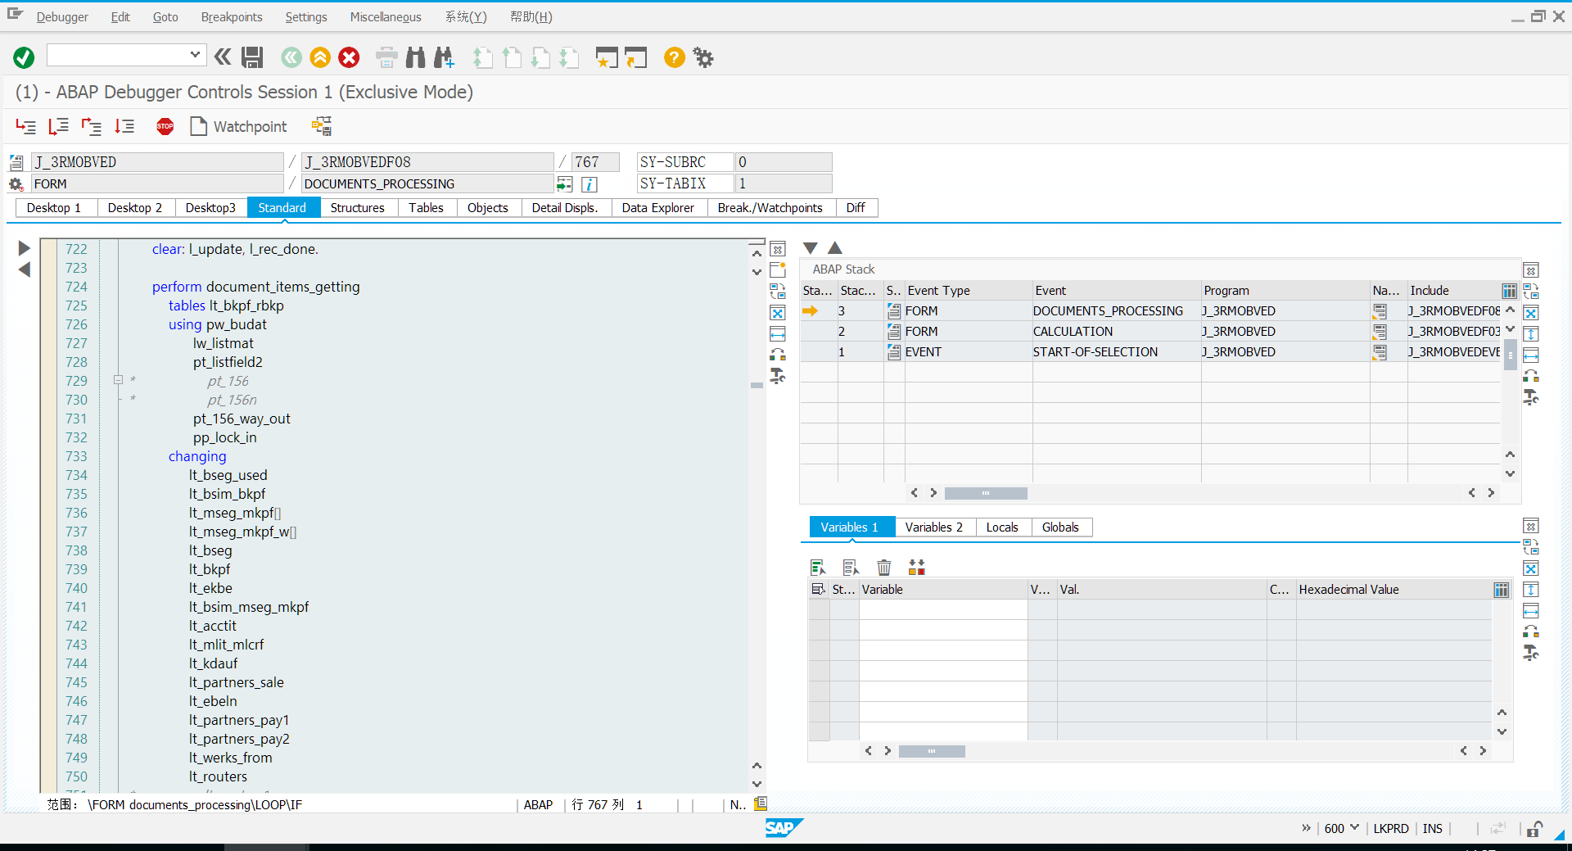Click Variables table column settings icon
The height and width of the screenshot is (851, 1572).
click(x=1501, y=590)
